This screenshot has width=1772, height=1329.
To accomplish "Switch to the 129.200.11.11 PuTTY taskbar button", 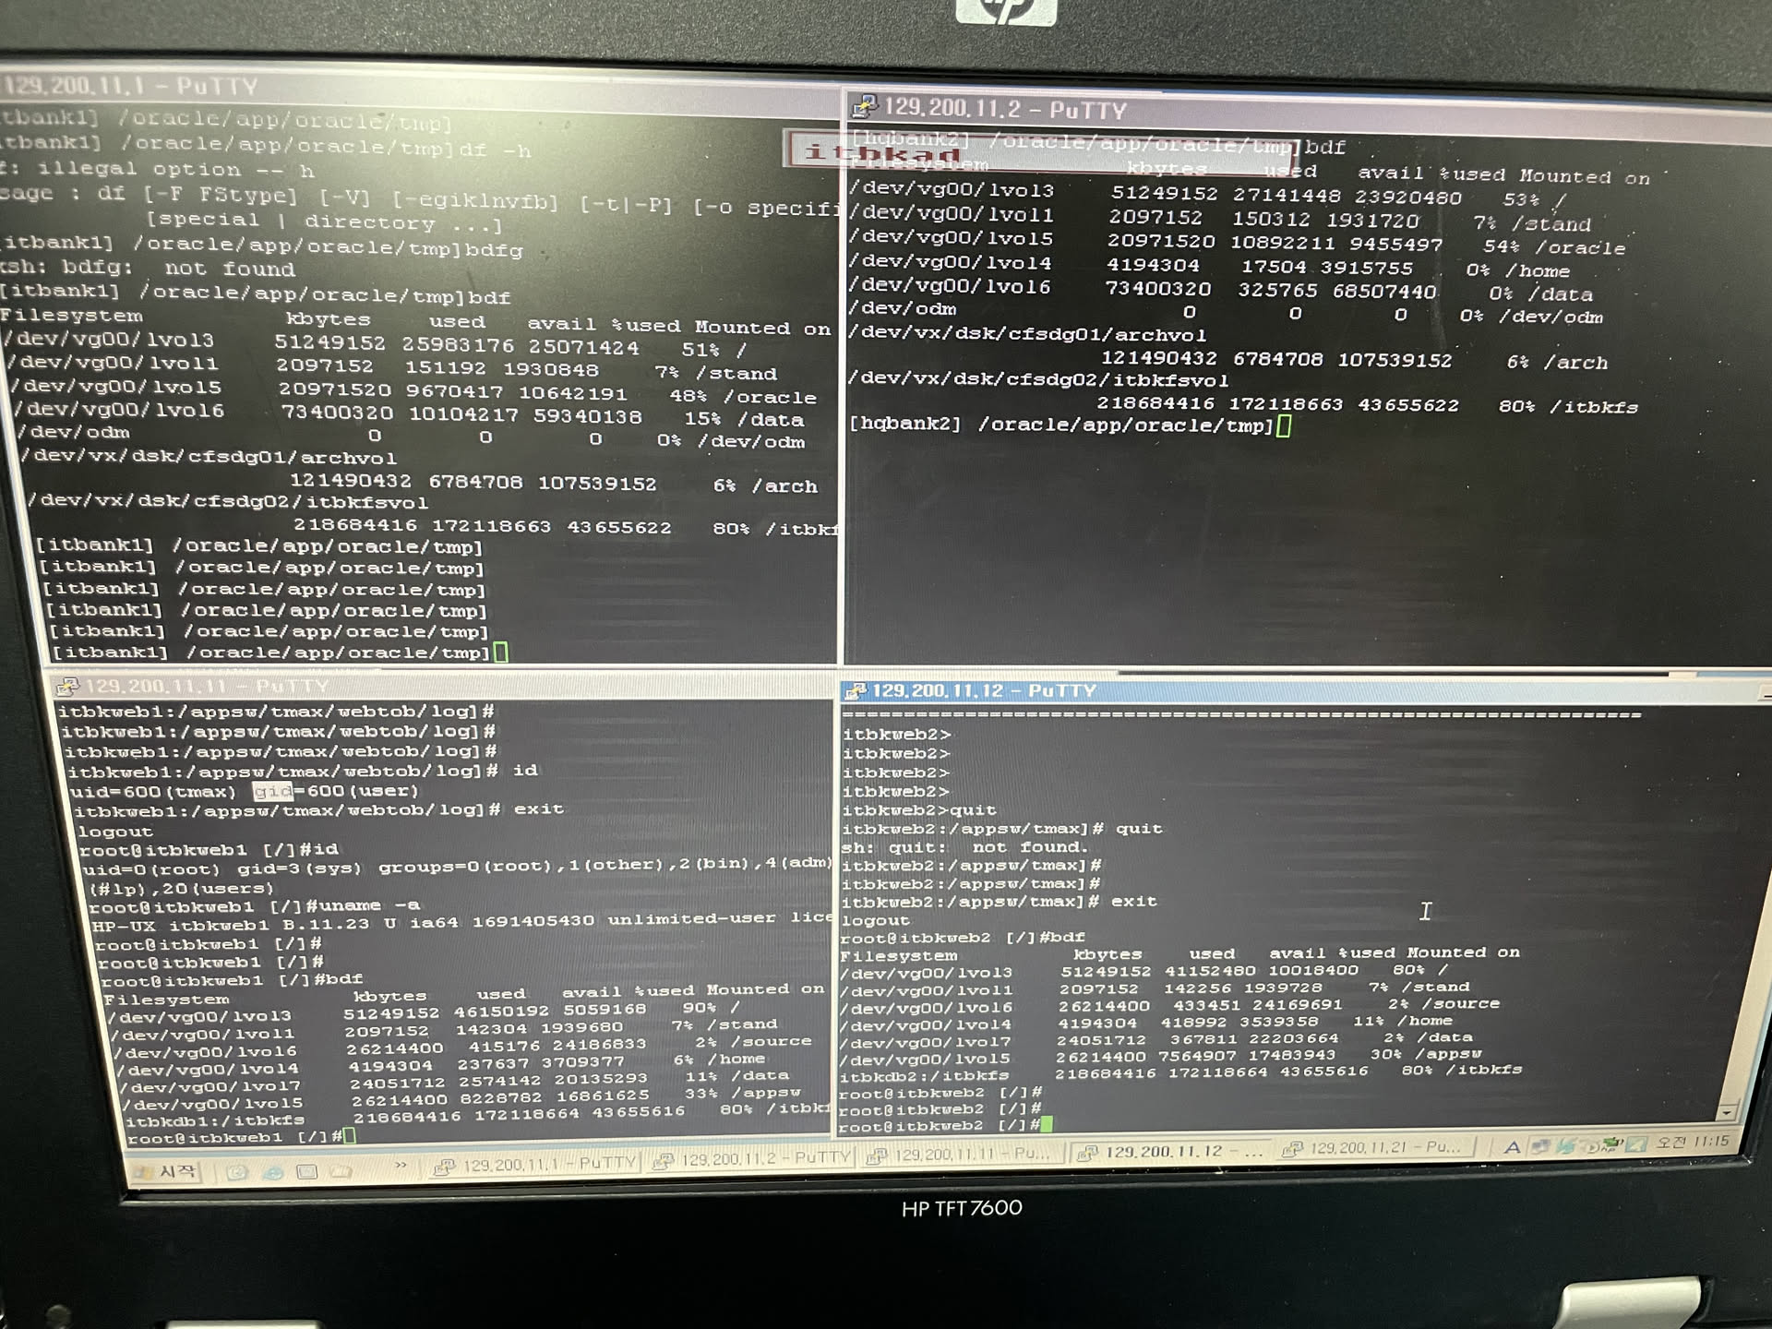I will [960, 1155].
